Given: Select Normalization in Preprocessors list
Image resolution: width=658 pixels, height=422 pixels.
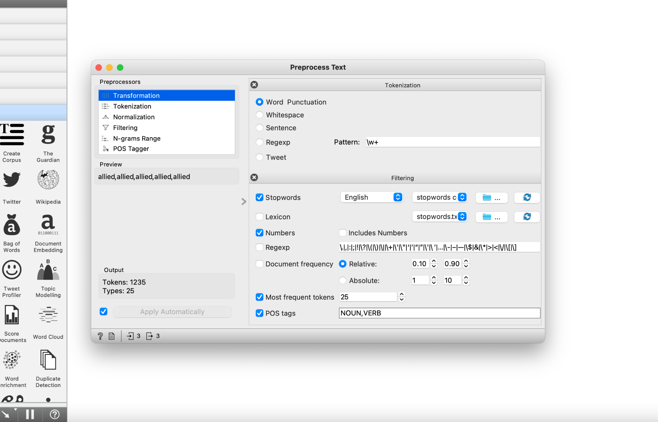Looking at the screenshot, I should click(x=166, y=117).
